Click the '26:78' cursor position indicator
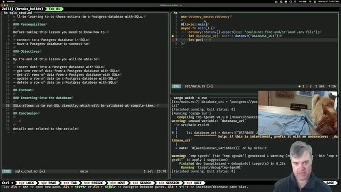The image size is (341, 192). click(x=161, y=171)
